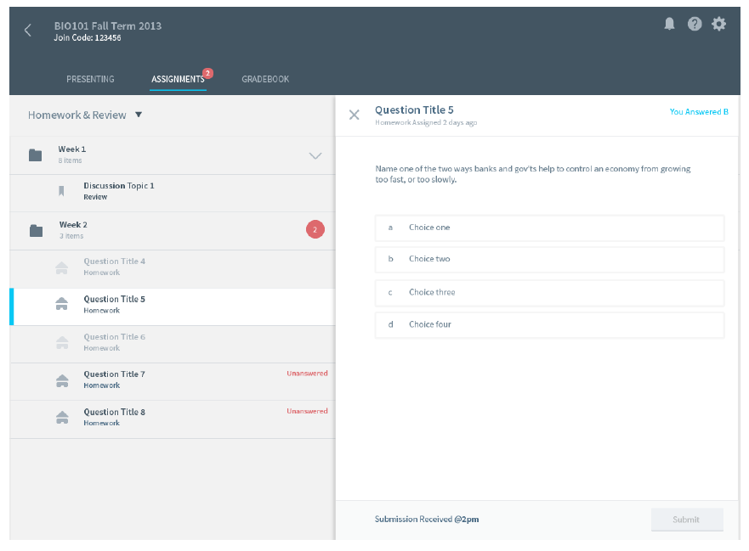Open the Homework & Review dropdown

point(85,115)
